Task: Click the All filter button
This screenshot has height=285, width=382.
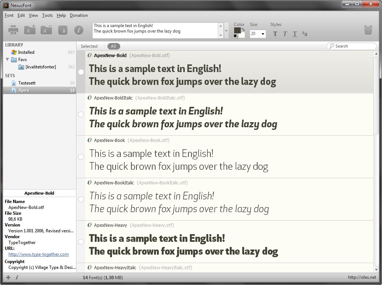Action: click(x=113, y=46)
